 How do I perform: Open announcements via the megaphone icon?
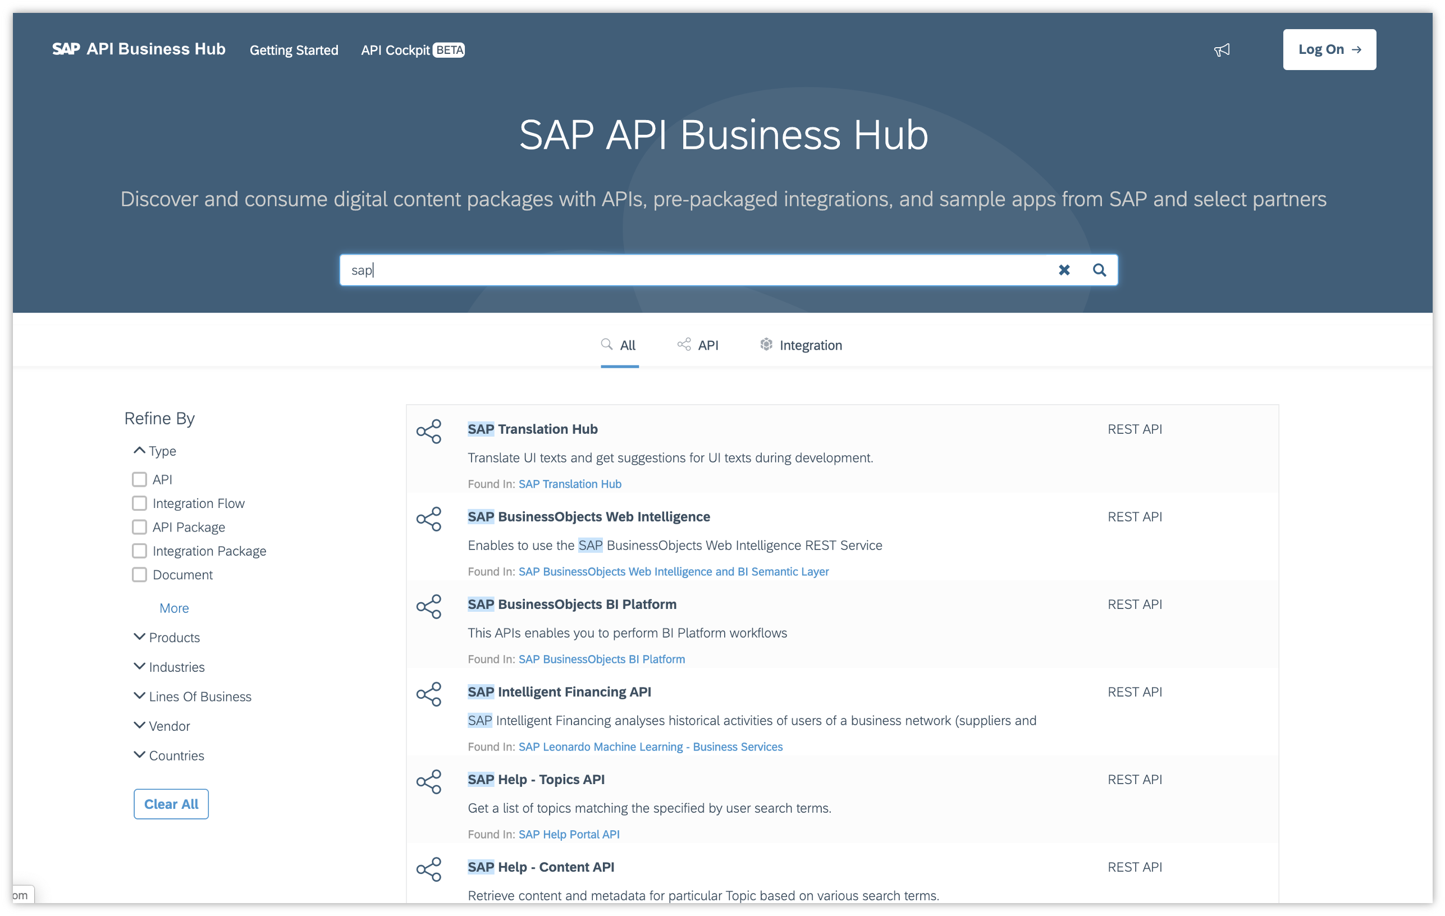tap(1222, 50)
